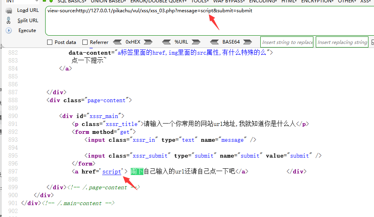Focus the 'Insert string to replace' field
The width and height of the screenshot is (374, 217).
tap(287, 42)
